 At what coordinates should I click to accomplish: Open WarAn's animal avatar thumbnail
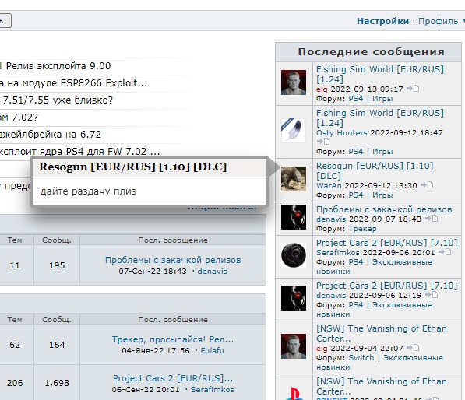click(294, 179)
